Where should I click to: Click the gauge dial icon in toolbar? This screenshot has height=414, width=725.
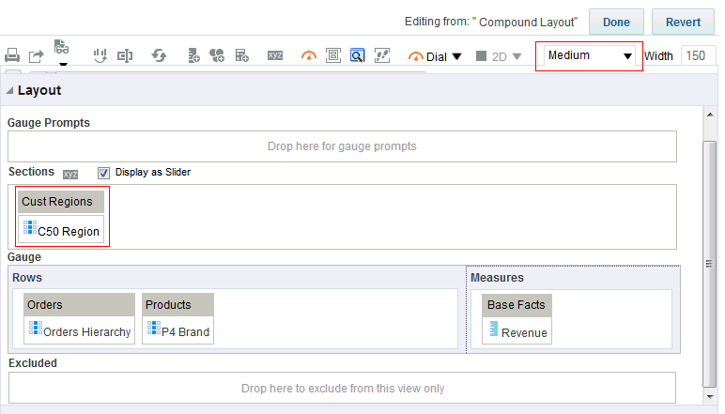point(309,56)
